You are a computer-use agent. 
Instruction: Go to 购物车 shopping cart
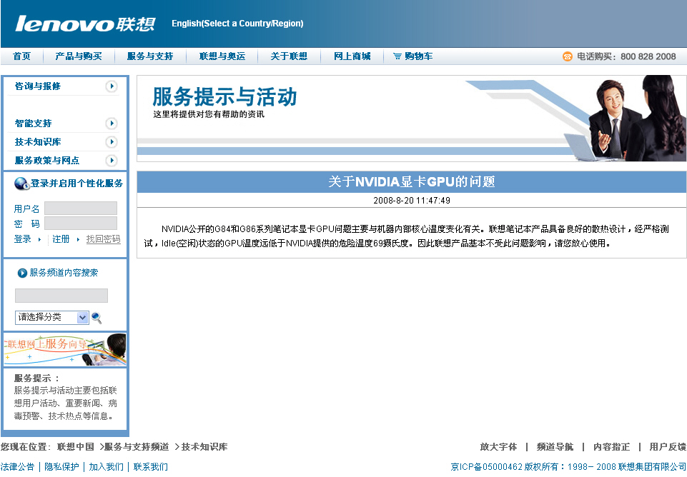point(418,56)
